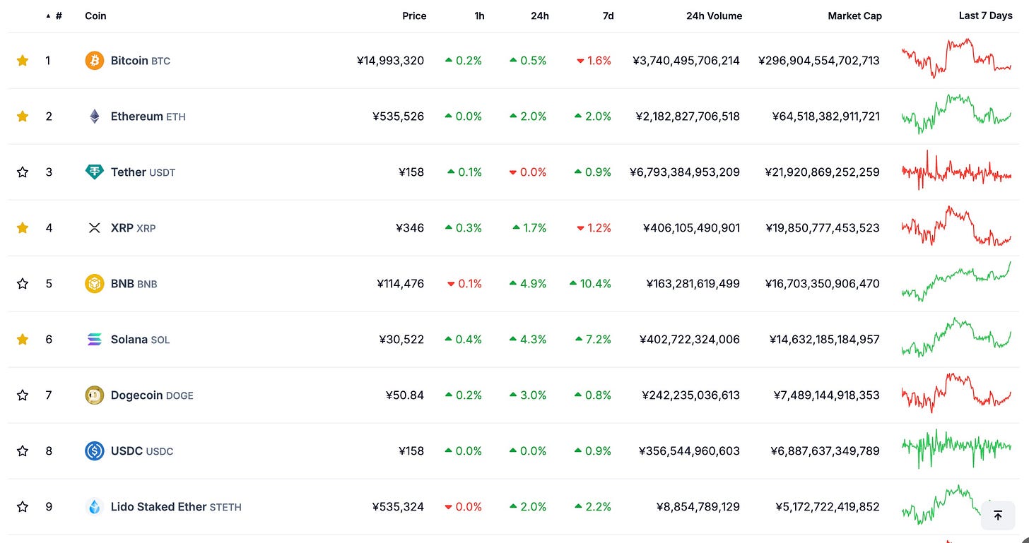Screen dimensions: 1029x543
Task: Open Tether's 7-day sparkline chart
Action: pyautogui.click(x=956, y=170)
